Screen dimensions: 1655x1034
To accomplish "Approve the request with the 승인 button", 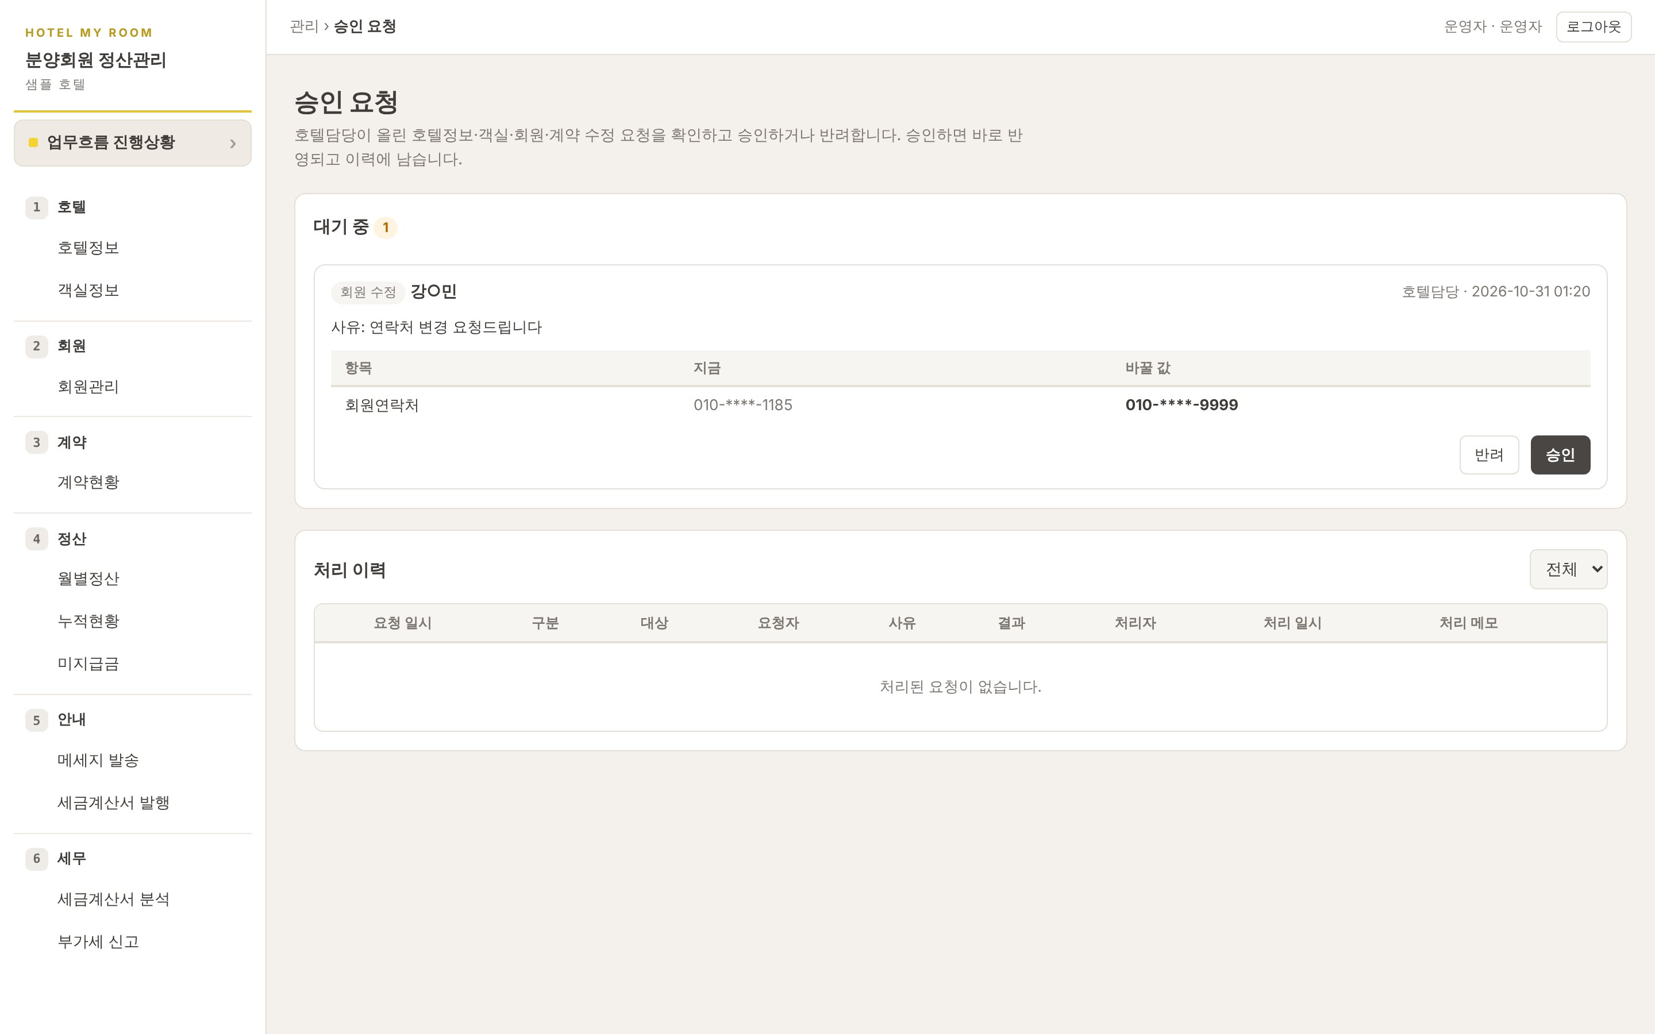I will click(x=1560, y=455).
